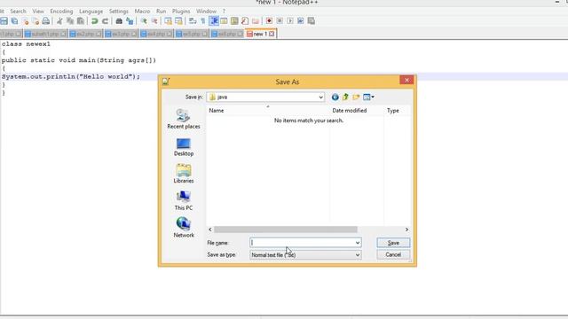Select the new 1 tab

click(x=260, y=34)
